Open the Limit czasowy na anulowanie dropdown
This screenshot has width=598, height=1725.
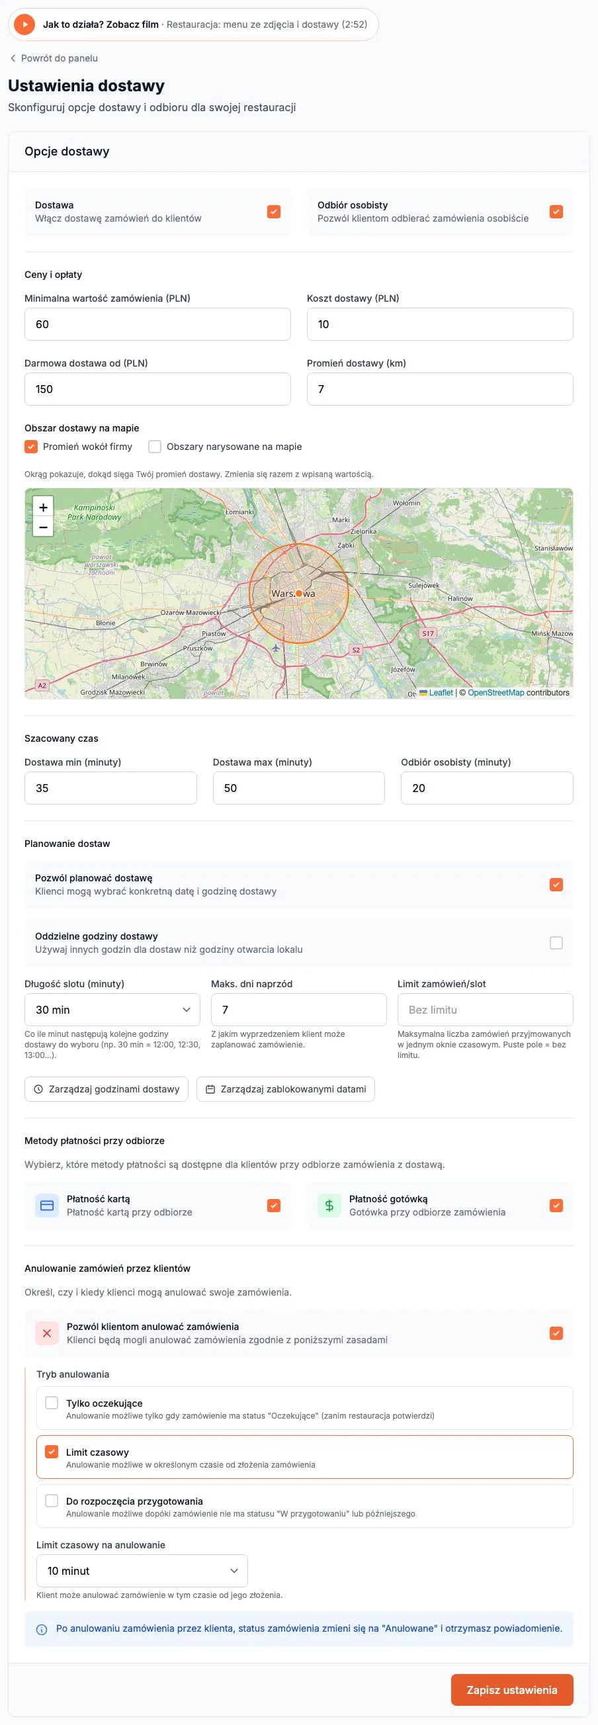pyautogui.click(x=142, y=1571)
